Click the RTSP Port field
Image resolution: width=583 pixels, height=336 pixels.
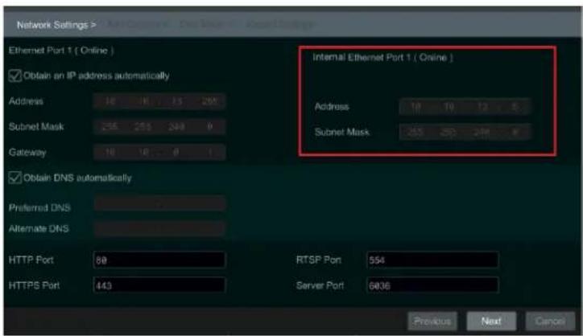click(x=432, y=260)
